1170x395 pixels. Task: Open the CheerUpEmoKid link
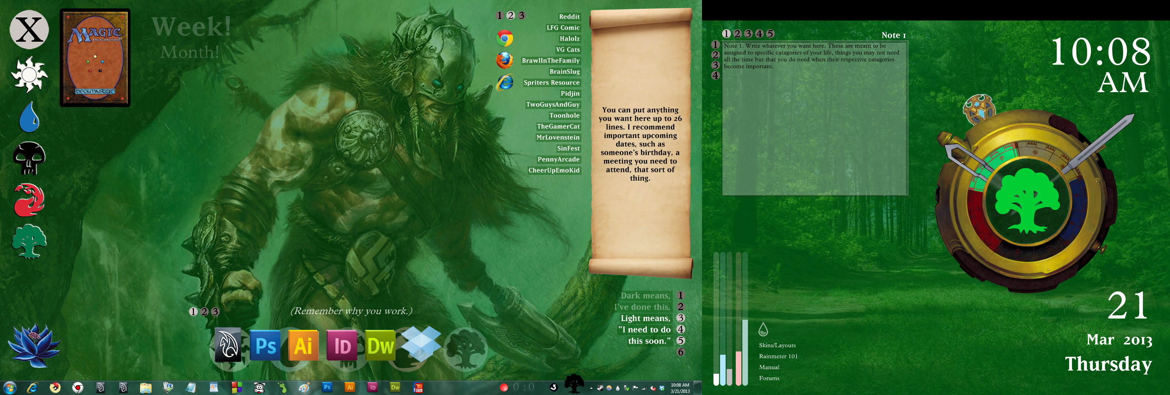[554, 170]
